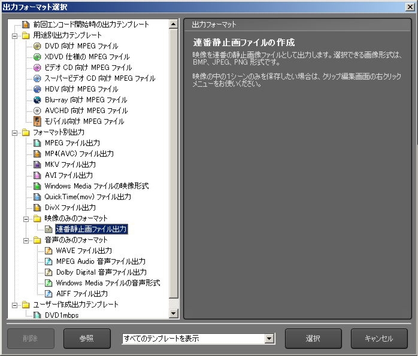Click the 参照 button
418x356 pixels.
click(x=87, y=339)
